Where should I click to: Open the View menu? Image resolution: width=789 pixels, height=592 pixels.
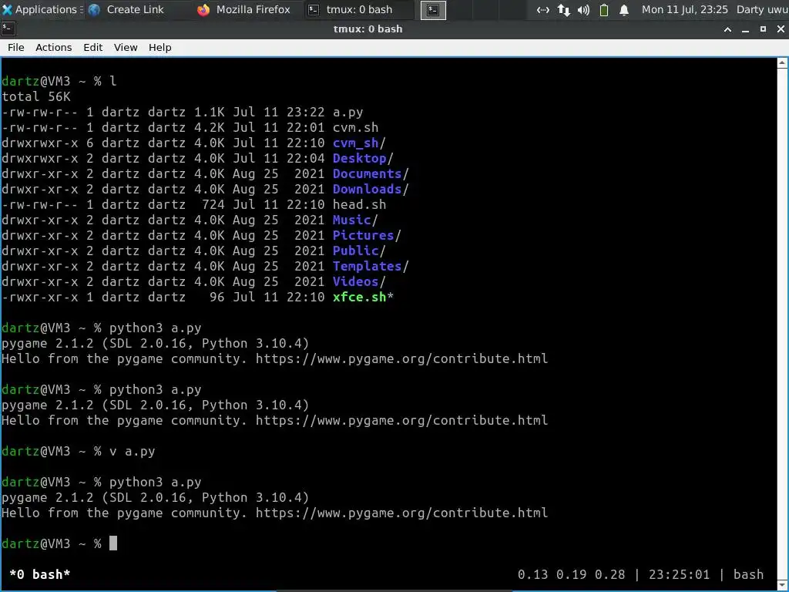point(126,47)
